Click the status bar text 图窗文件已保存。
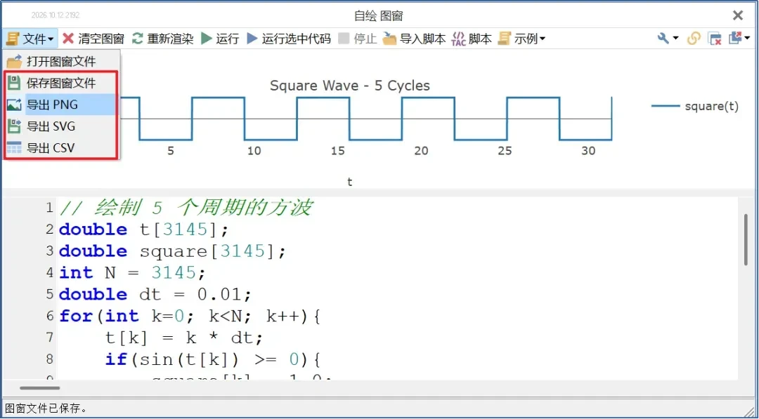The height and width of the screenshot is (419, 759). (46, 409)
